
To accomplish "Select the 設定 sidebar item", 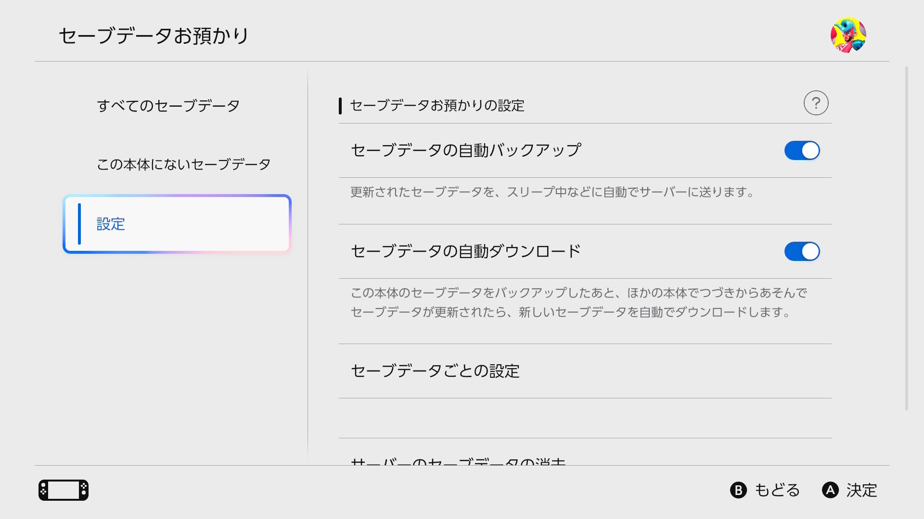I will click(177, 224).
